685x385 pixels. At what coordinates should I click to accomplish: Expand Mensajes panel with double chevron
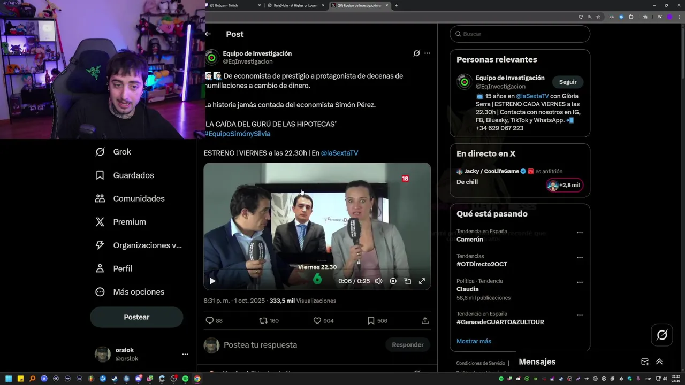pyautogui.click(x=659, y=362)
